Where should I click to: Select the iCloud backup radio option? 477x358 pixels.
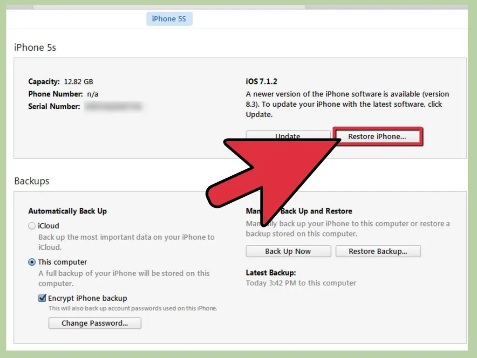tap(32, 226)
